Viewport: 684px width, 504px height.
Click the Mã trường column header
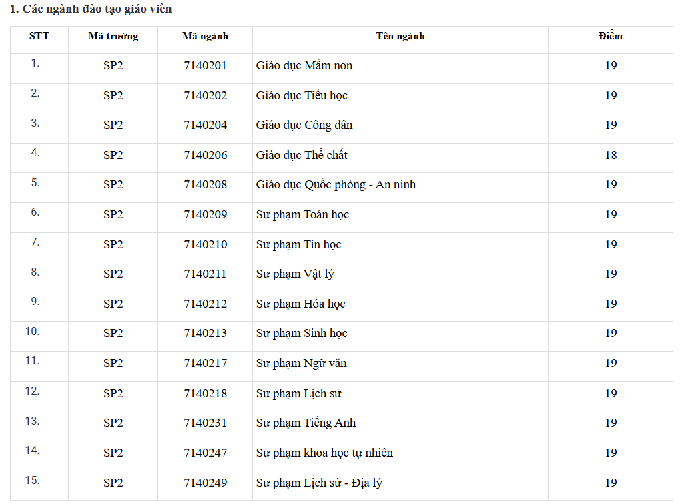(x=113, y=36)
